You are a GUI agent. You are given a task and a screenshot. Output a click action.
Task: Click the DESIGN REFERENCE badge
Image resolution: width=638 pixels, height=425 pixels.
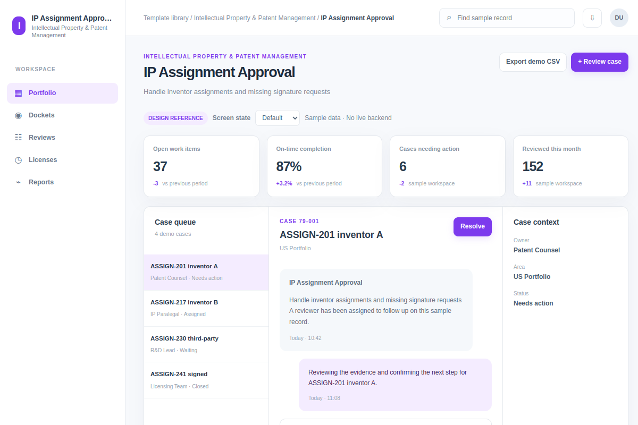tap(175, 118)
